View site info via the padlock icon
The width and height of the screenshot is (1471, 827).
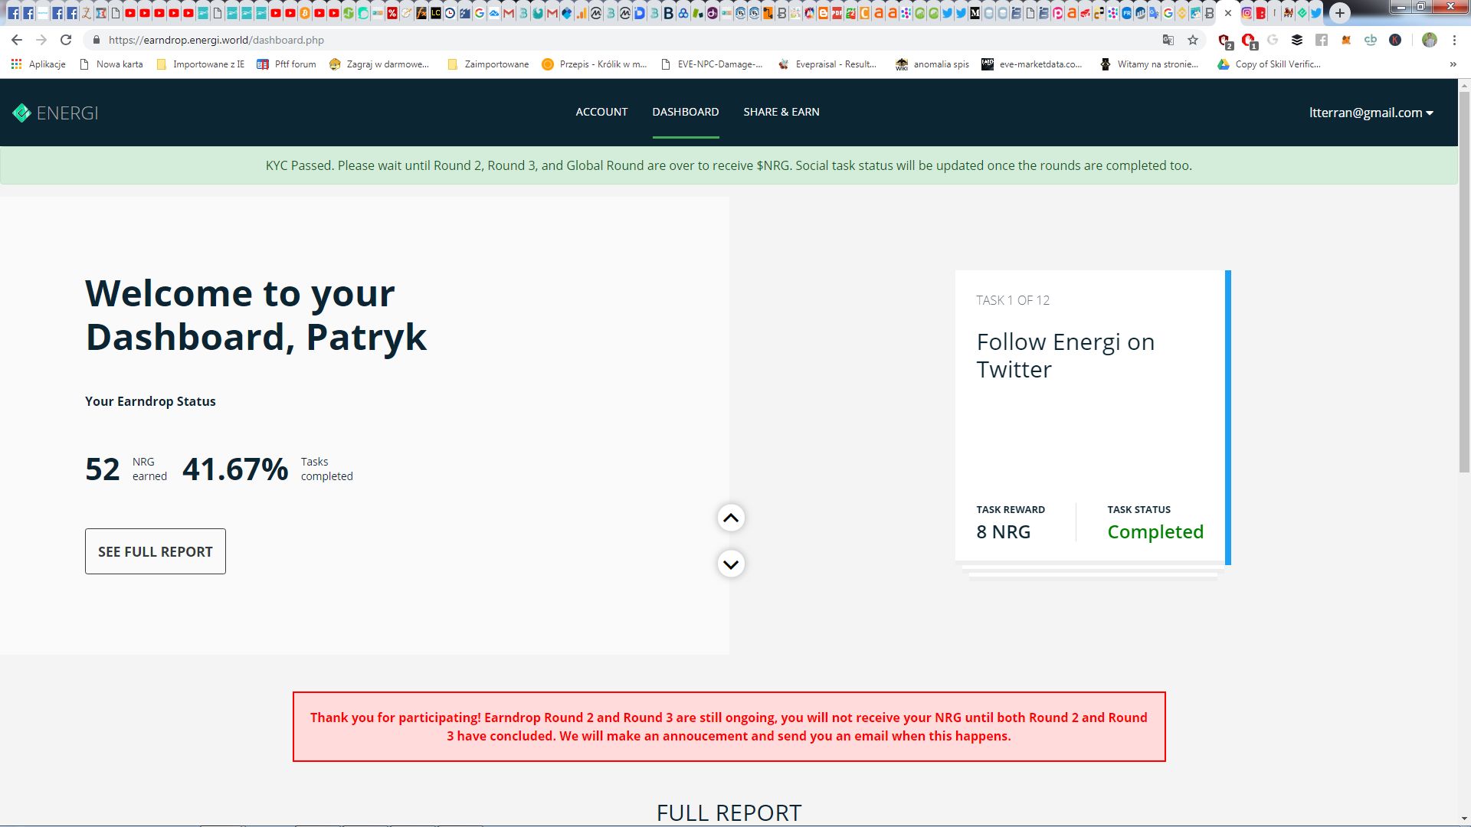pyautogui.click(x=96, y=40)
